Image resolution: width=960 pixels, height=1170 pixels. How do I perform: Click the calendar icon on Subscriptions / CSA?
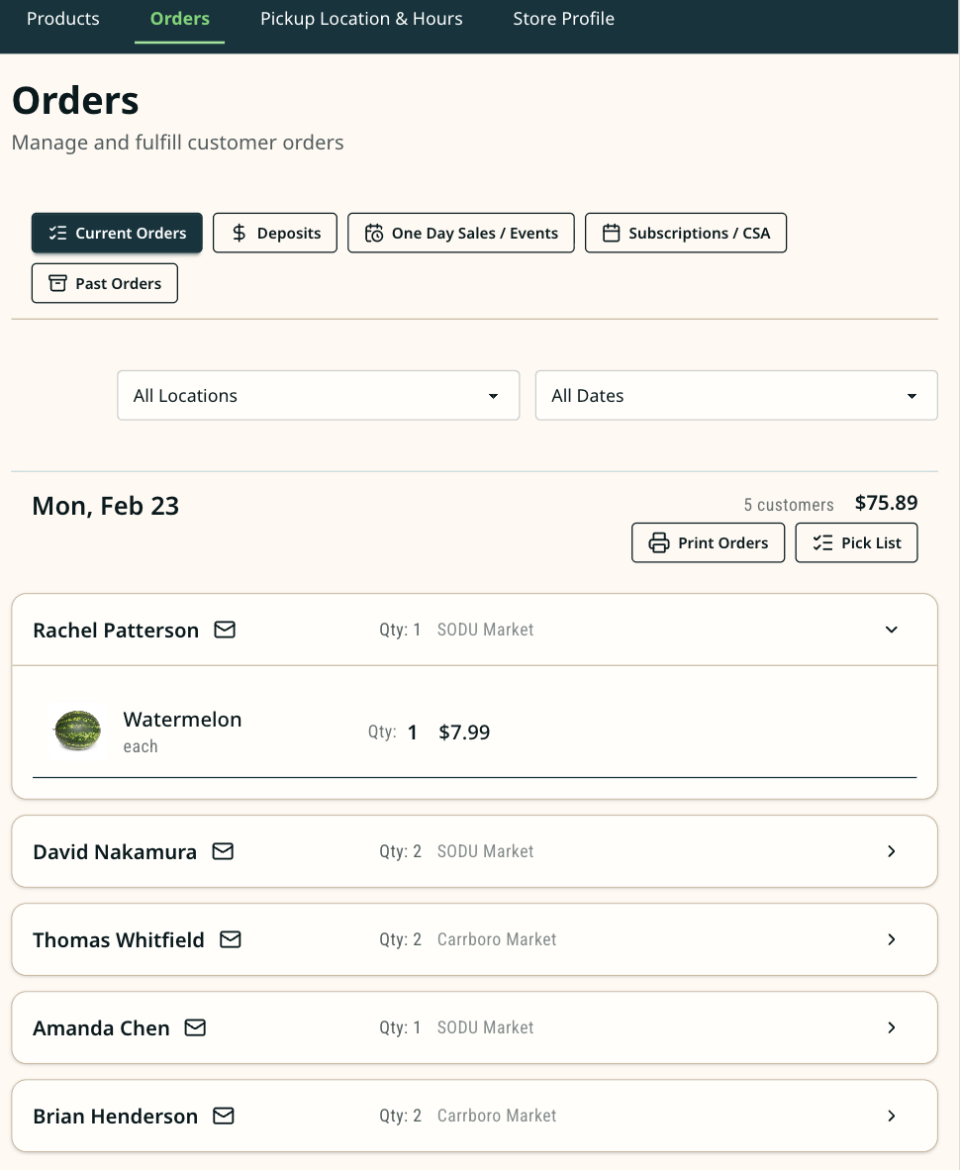[x=613, y=233]
